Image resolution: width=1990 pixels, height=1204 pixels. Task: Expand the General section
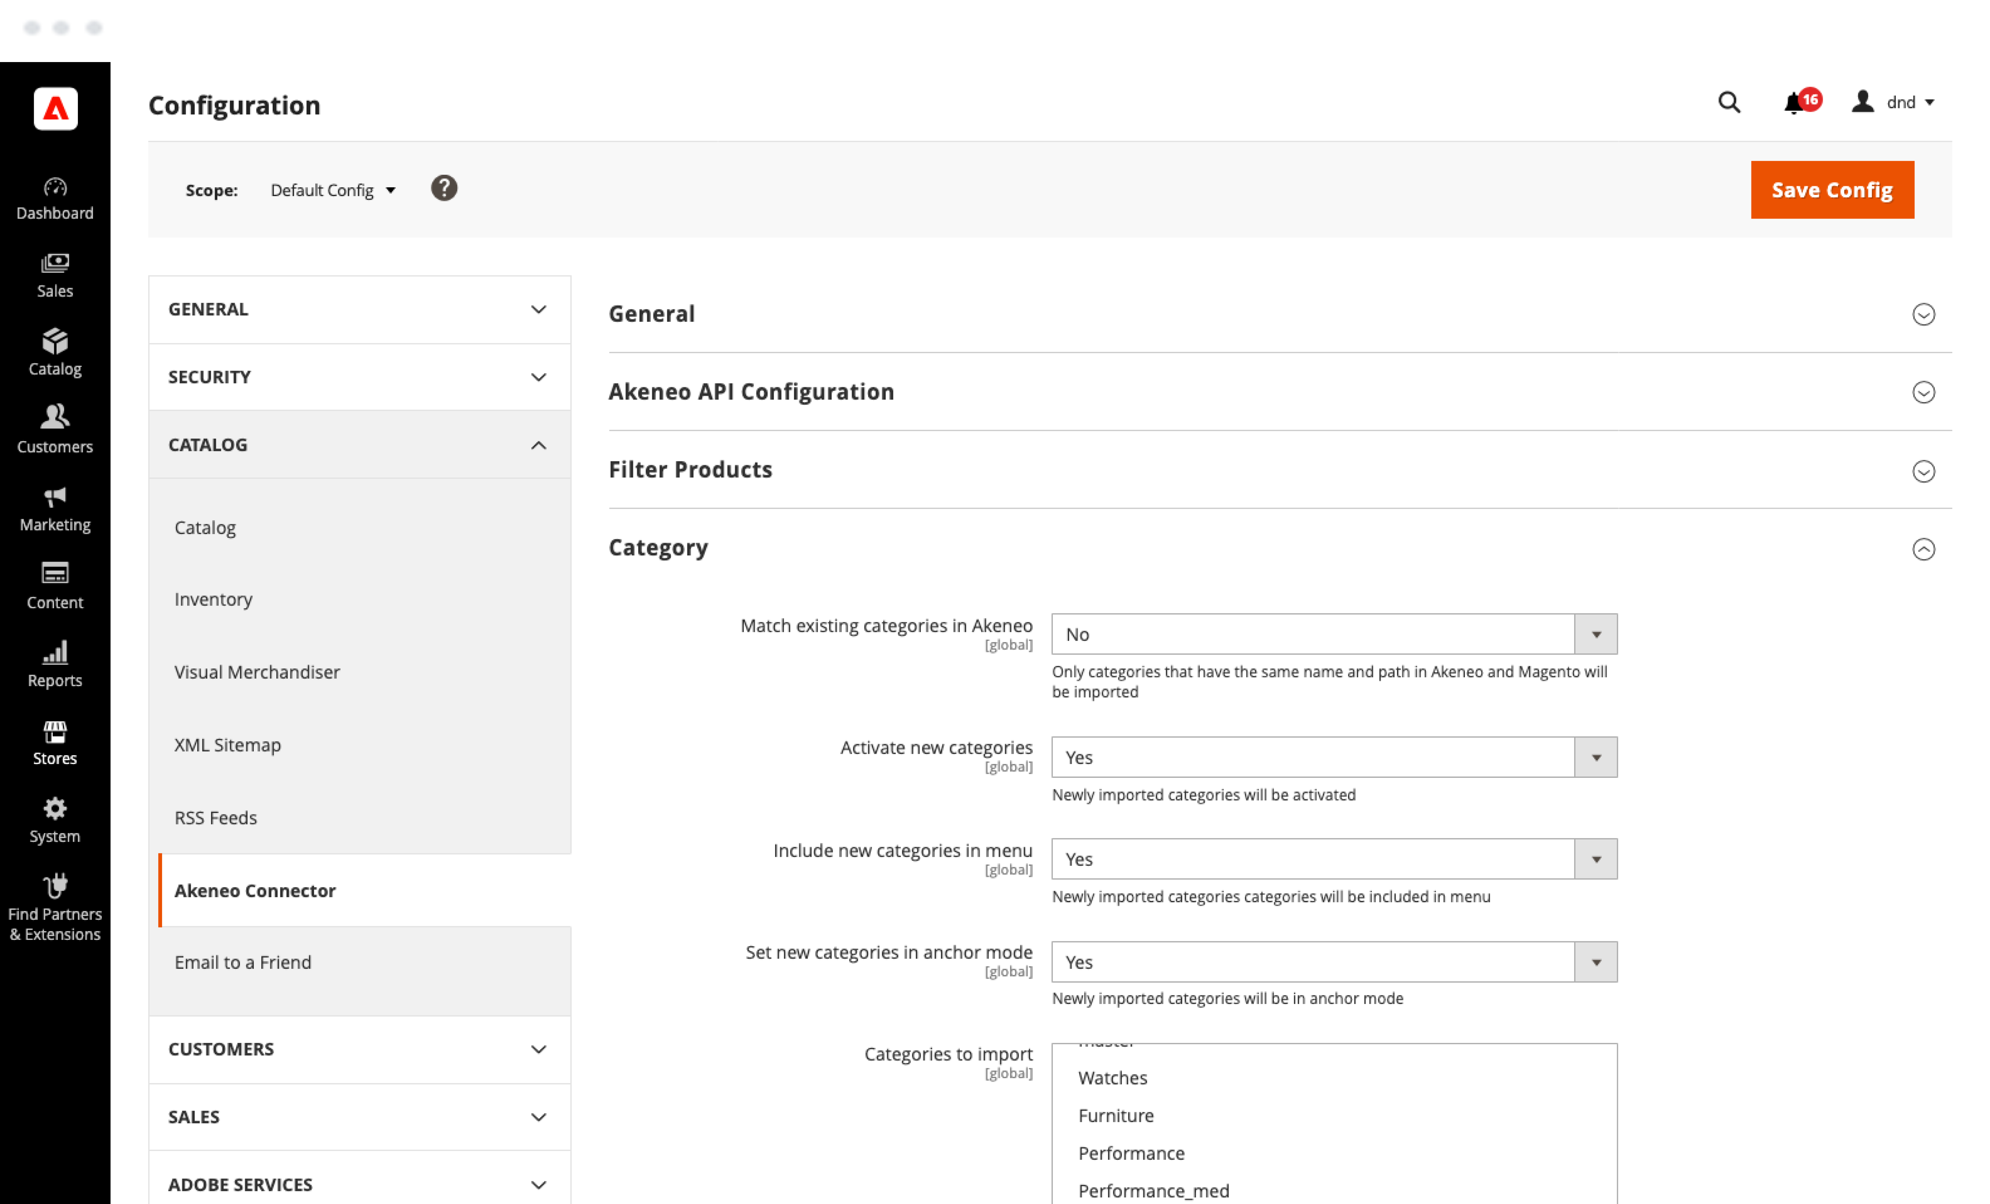click(1279, 314)
